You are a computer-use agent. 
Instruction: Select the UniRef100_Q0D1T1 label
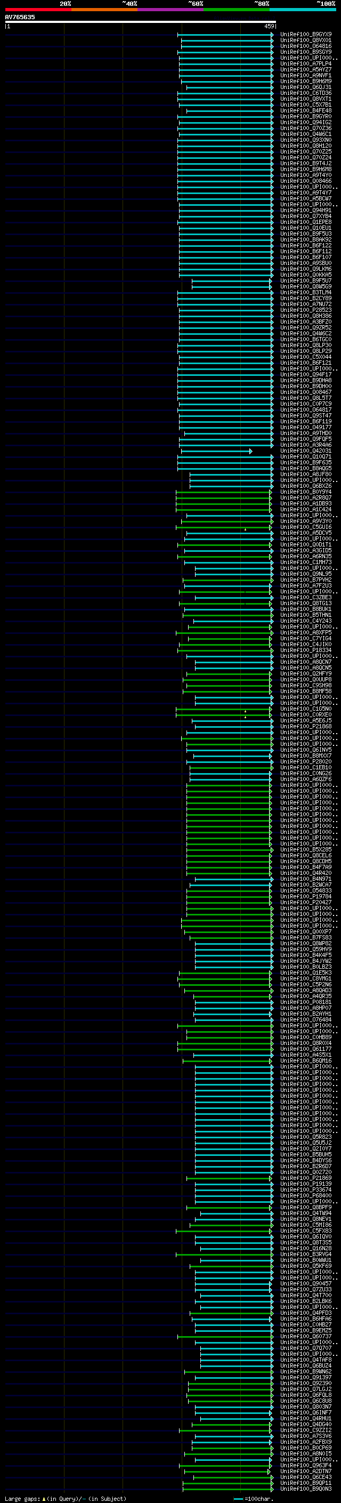(305, 544)
